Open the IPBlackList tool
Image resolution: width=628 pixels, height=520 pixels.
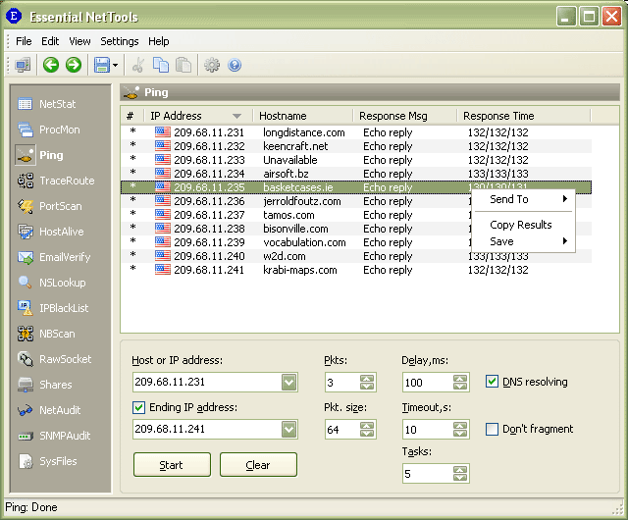click(53, 308)
